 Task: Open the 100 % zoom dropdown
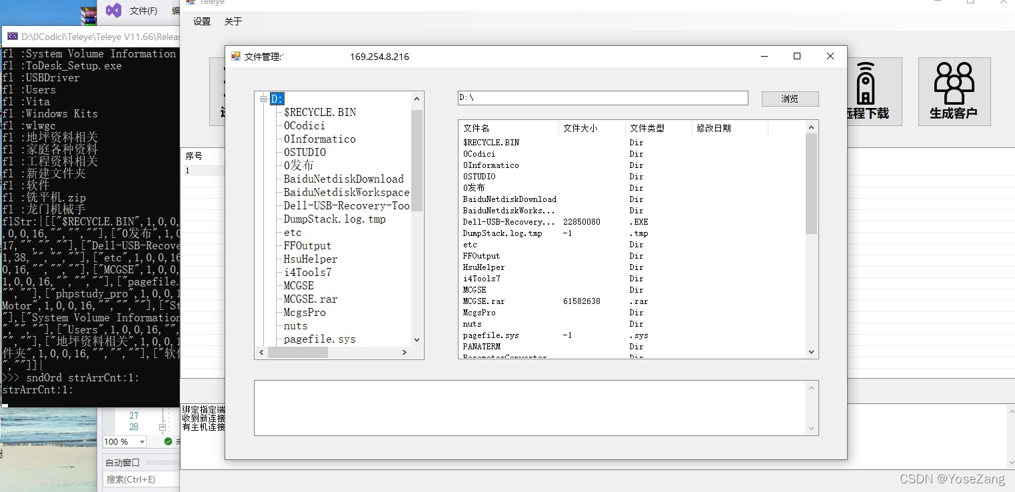click(x=142, y=441)
